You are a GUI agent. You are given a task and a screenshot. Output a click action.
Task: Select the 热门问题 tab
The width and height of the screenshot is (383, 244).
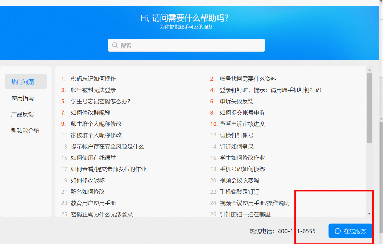(x=26, y=82)
